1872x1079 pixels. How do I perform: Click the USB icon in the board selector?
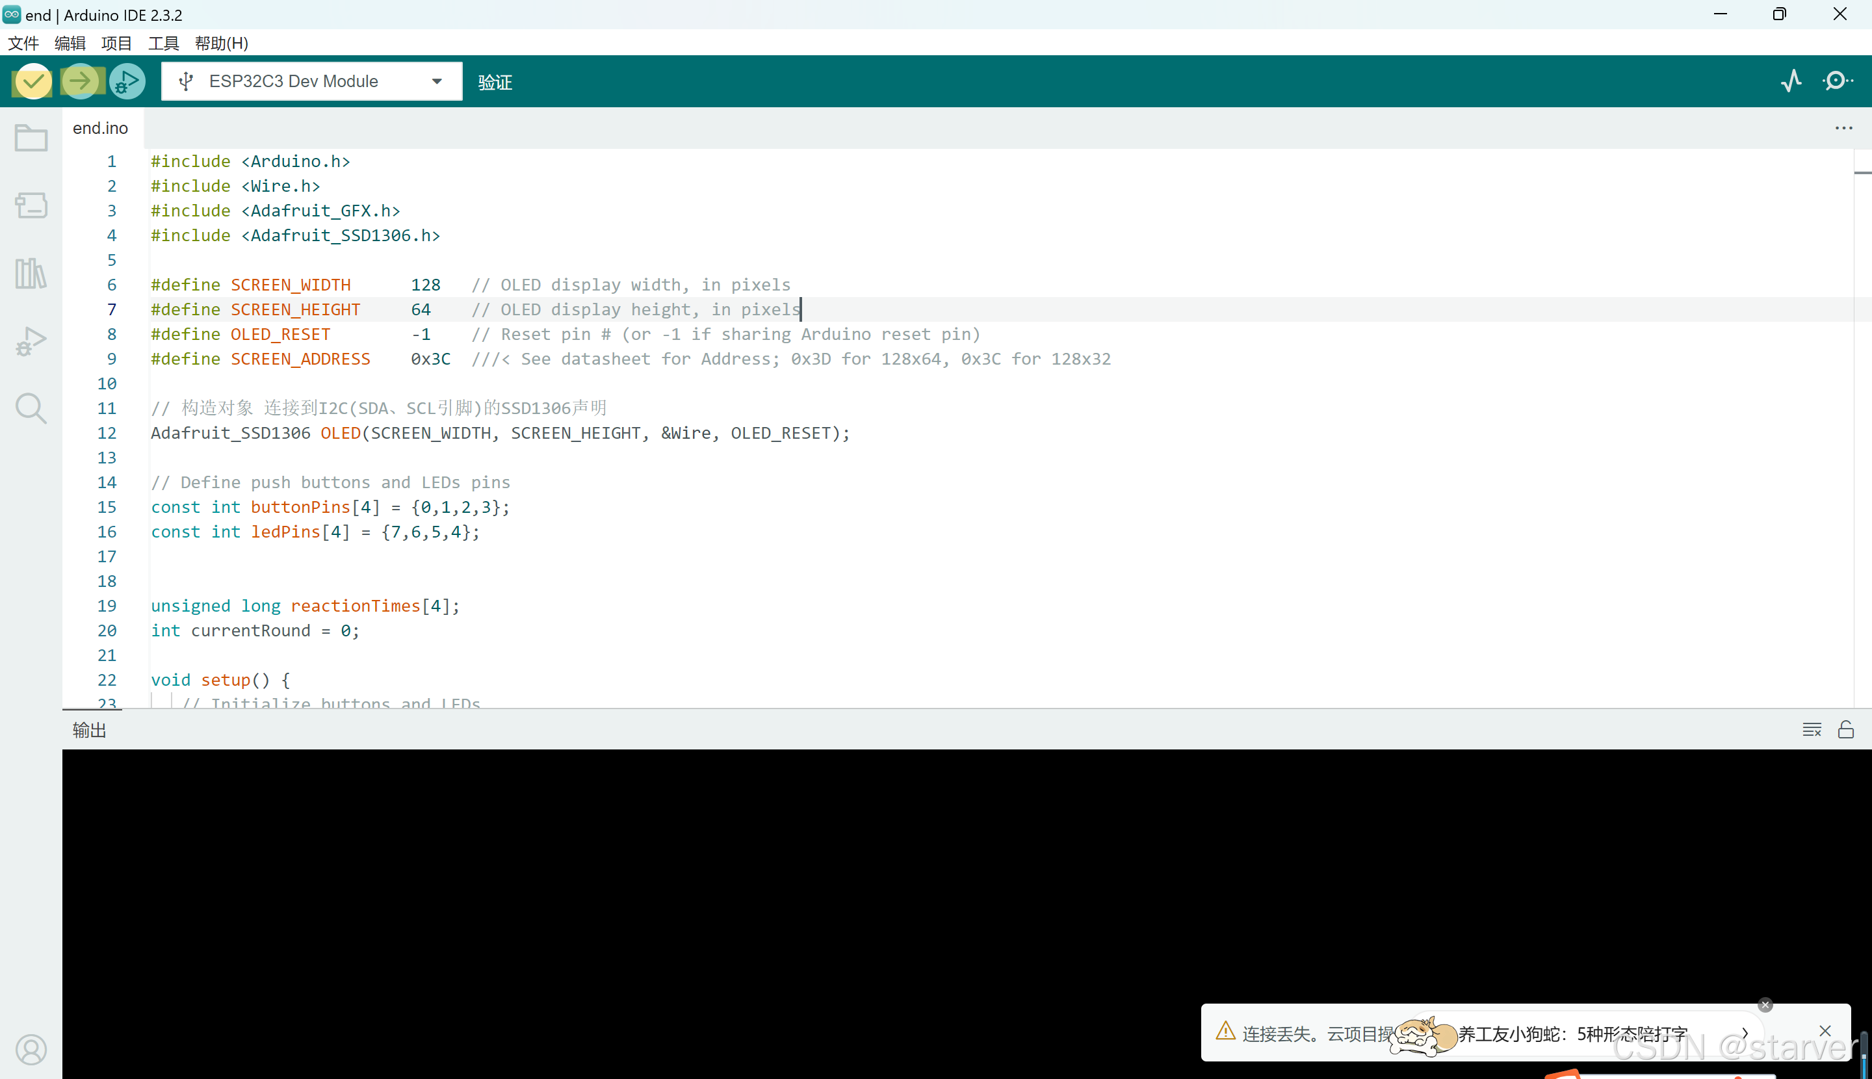click(x=186, y=81)
